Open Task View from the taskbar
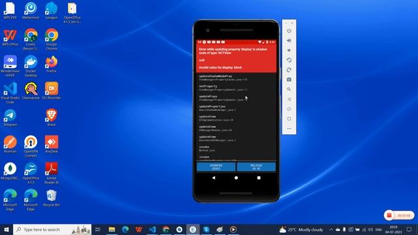418x235 pixels. tap(98, 229)
